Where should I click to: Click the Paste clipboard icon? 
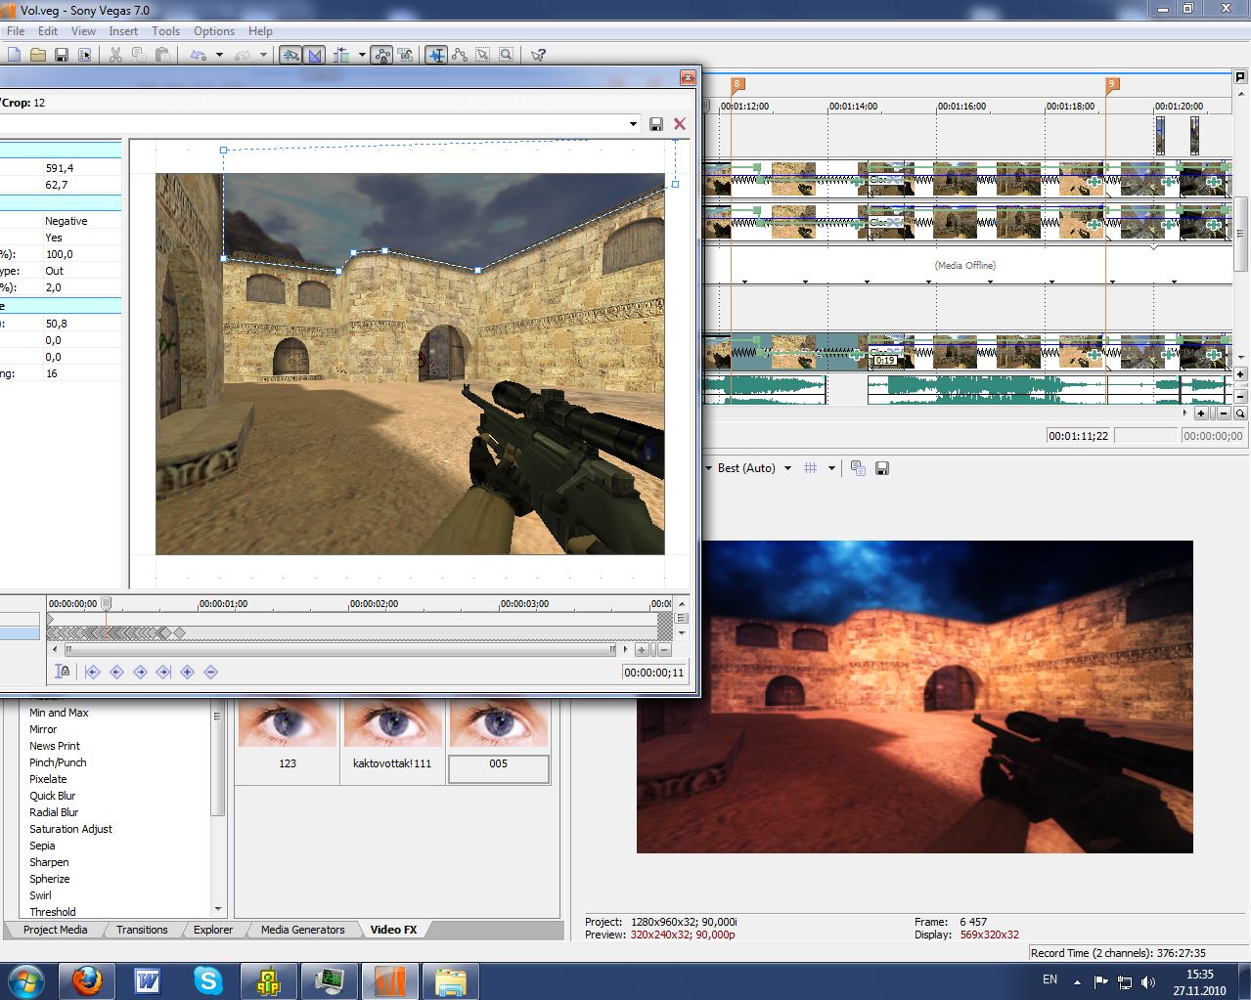click(x=162, y=56)
